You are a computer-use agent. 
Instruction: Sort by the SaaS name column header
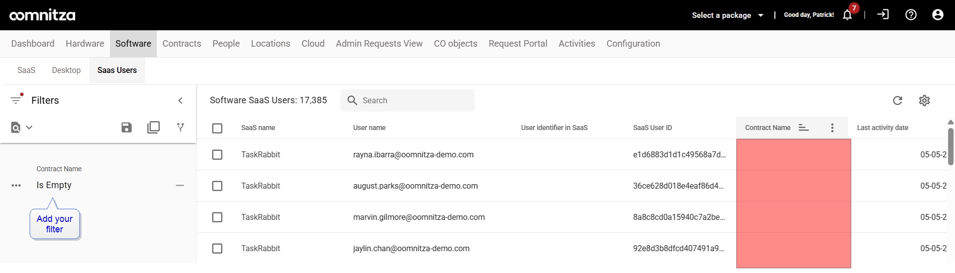(258, 128)
